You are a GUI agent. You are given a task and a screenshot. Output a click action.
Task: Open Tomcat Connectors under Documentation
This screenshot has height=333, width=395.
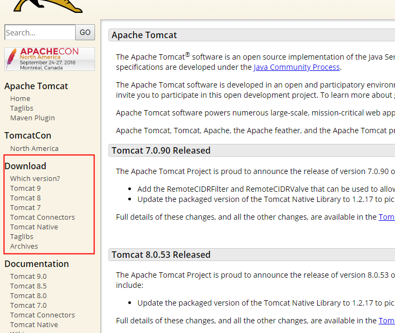coord(42,315)
